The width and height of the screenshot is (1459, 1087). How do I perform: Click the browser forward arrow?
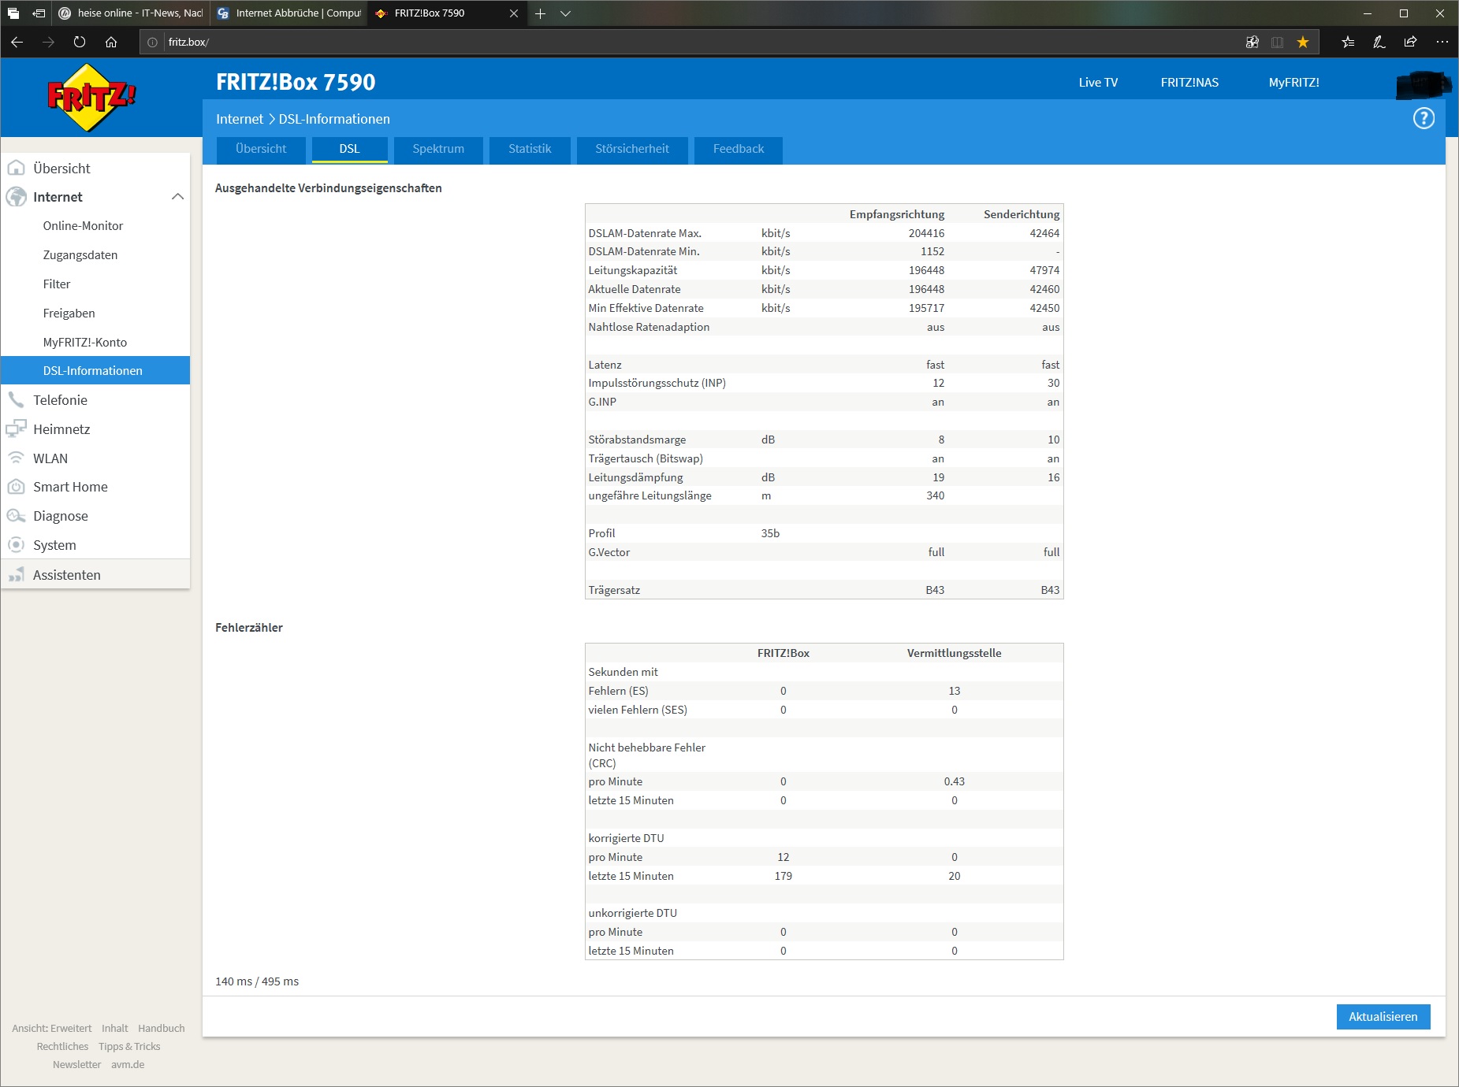[x=49, y=42]
